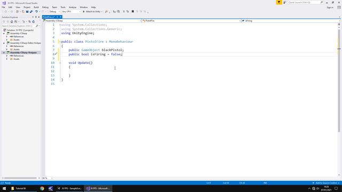Click the Save All icon in toolbar
This screenshot has width=342, height=192.
(x=31, y=12)
